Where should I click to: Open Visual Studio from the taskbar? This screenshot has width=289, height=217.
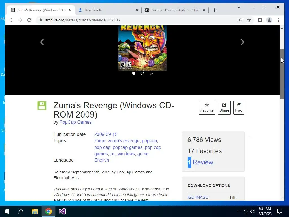[x=62, y=211]
